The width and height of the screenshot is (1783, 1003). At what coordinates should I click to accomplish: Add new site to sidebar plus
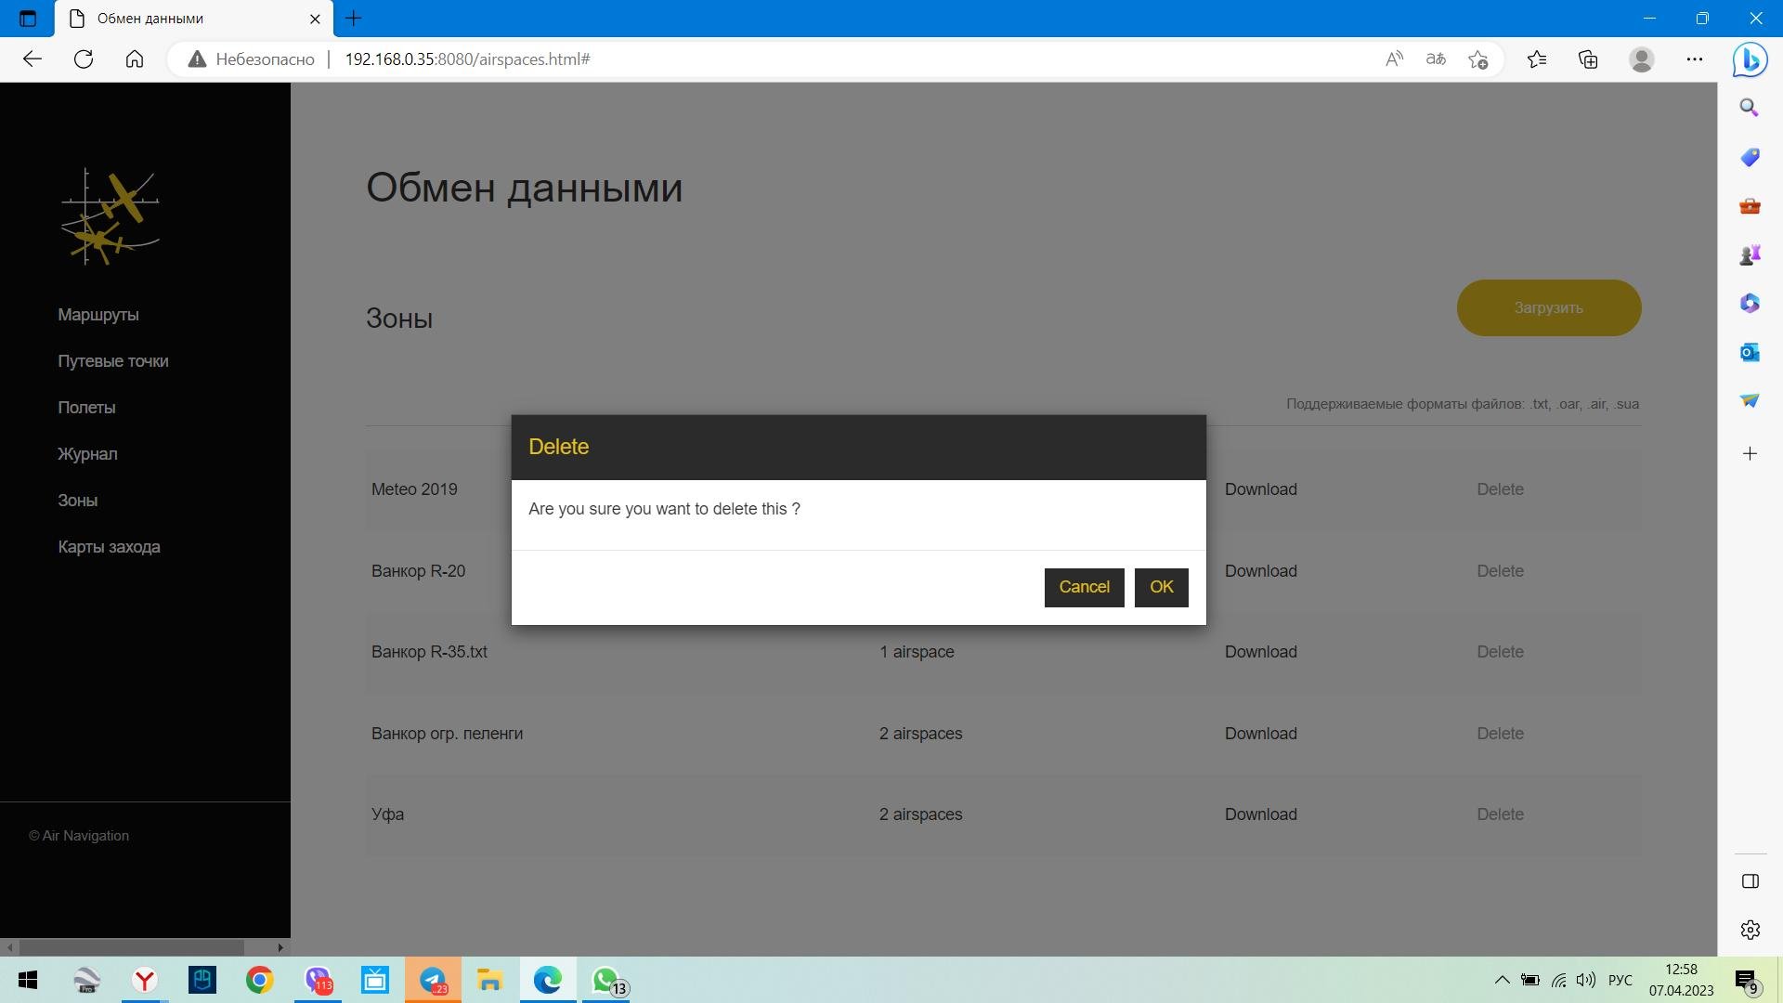tap(1750, 454)
